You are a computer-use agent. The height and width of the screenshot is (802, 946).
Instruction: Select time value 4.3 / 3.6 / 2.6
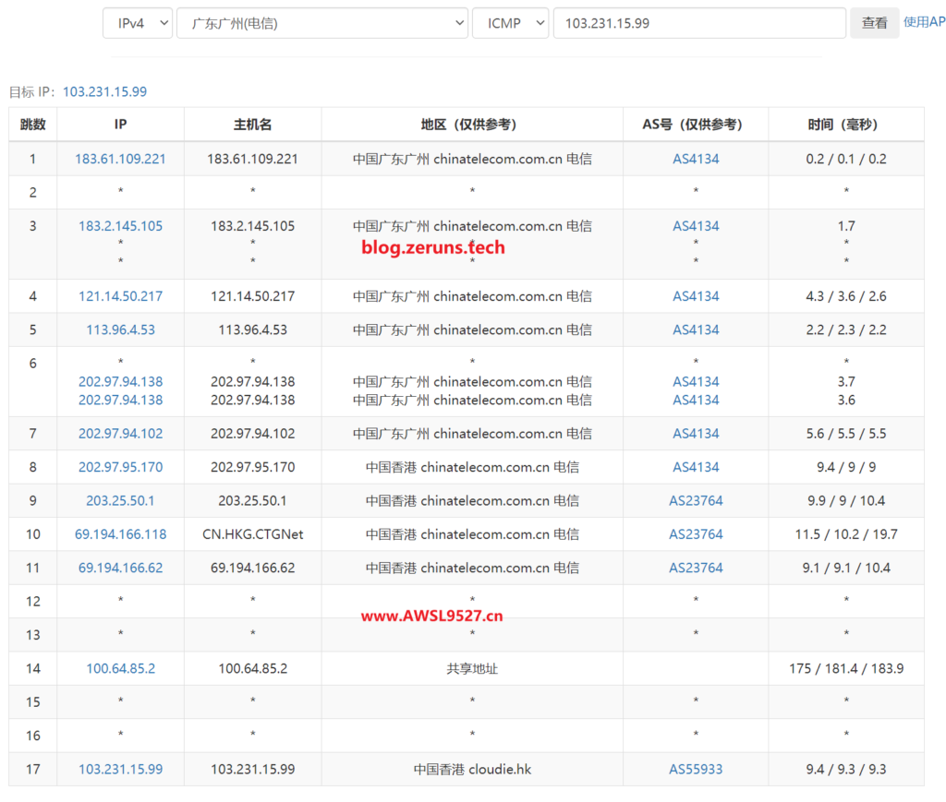pos(846,296)
